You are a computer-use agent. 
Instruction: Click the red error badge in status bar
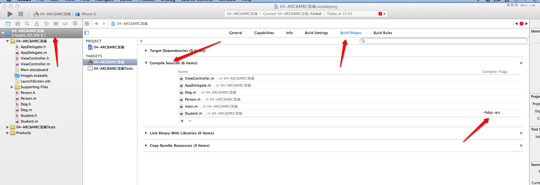coord(380,14)
